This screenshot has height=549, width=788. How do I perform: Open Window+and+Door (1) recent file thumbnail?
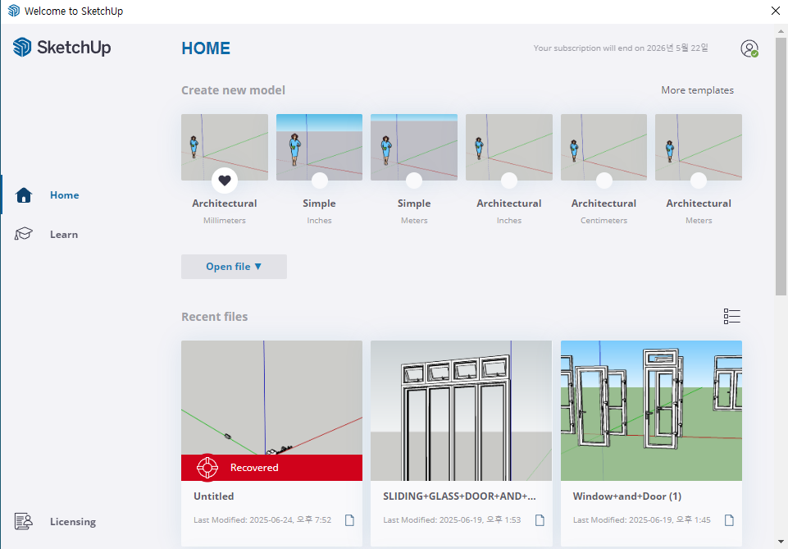pos(651,410)
